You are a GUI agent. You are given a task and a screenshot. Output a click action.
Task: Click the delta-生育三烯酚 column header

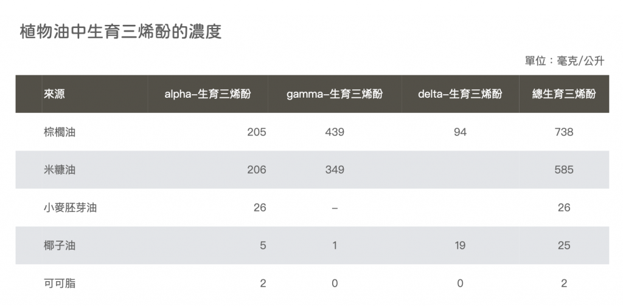pos(460,94)
